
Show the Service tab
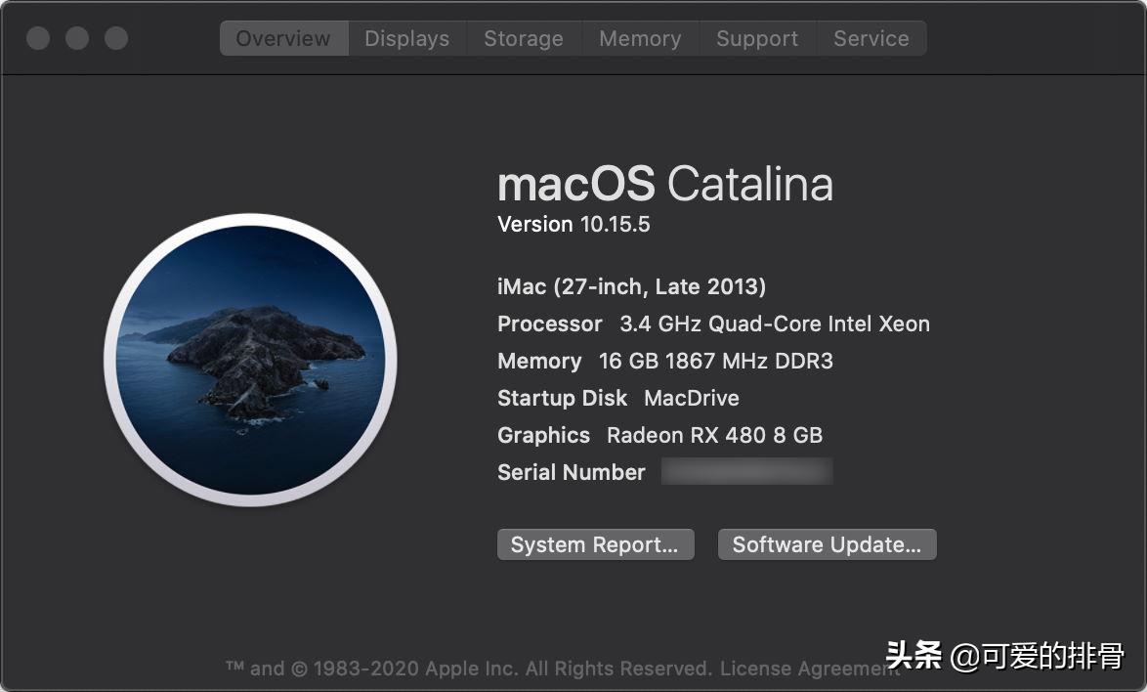tap(871, 39)
